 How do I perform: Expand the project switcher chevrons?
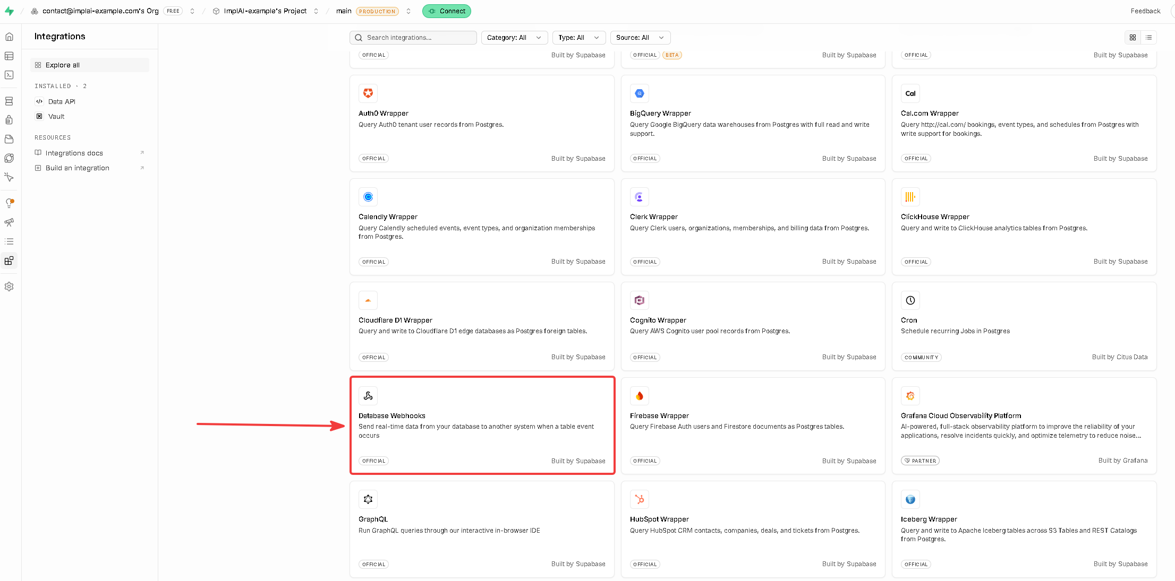point(316,11)
